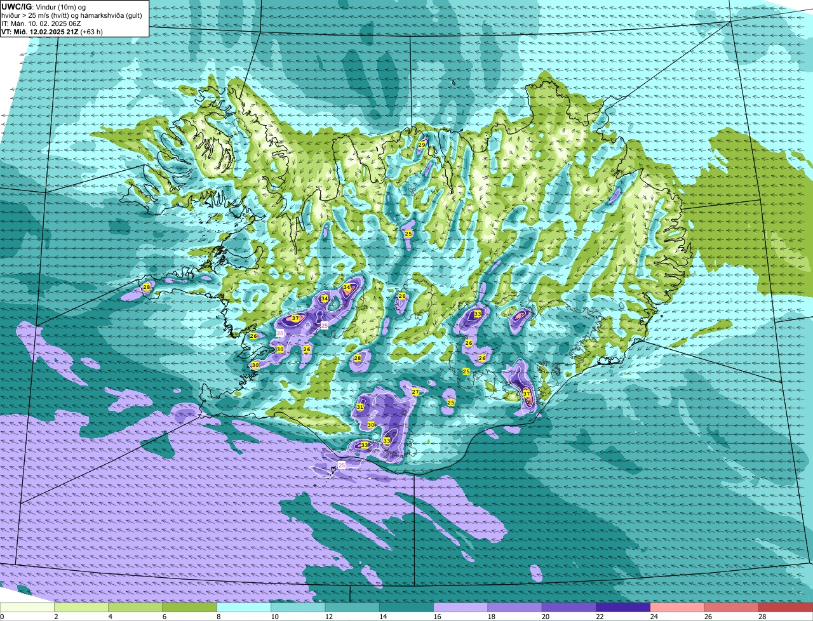The height and width of the screenshot is (621, 813).
Task: Click the '28' gust label off the western peninsula tip
Action: [147, 287]
